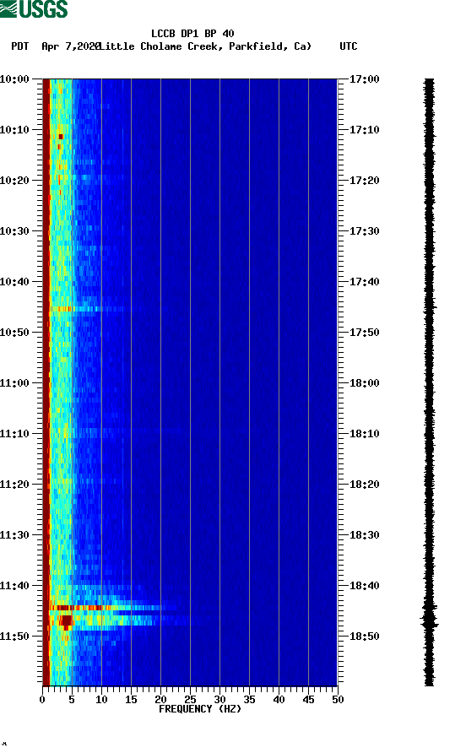Click the date 'Apr 7,2020' label
466x753 pixels.
(71, 46)
